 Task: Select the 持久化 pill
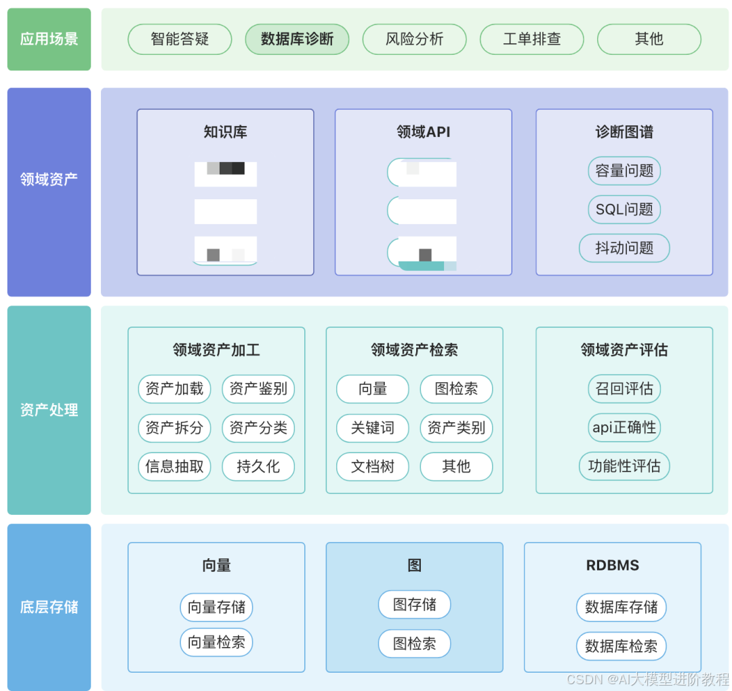click(258, 467)
